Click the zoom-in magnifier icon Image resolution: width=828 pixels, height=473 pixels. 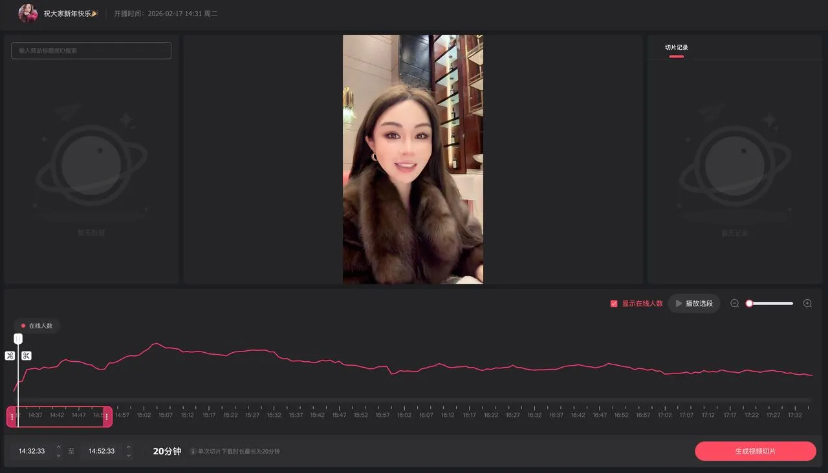807,303
